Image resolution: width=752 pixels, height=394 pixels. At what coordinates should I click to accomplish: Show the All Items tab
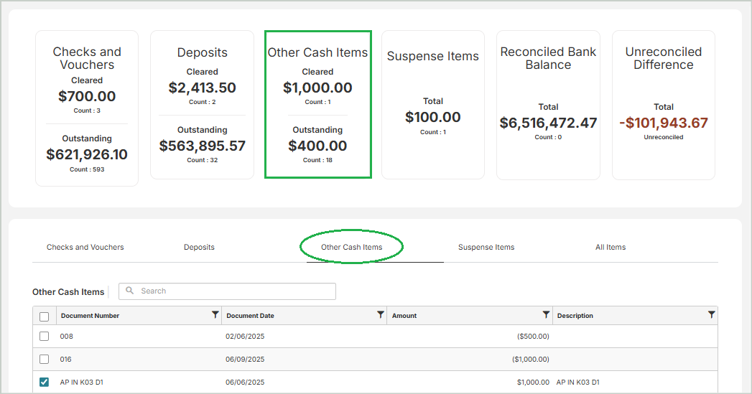tap(610, 248)
